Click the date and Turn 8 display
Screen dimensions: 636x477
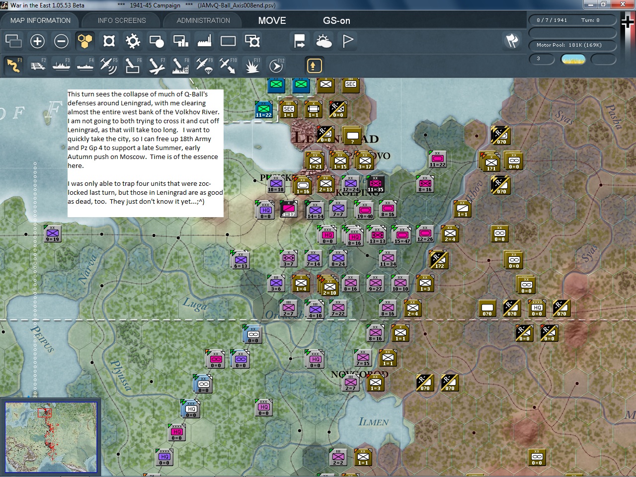click(571, 20)
